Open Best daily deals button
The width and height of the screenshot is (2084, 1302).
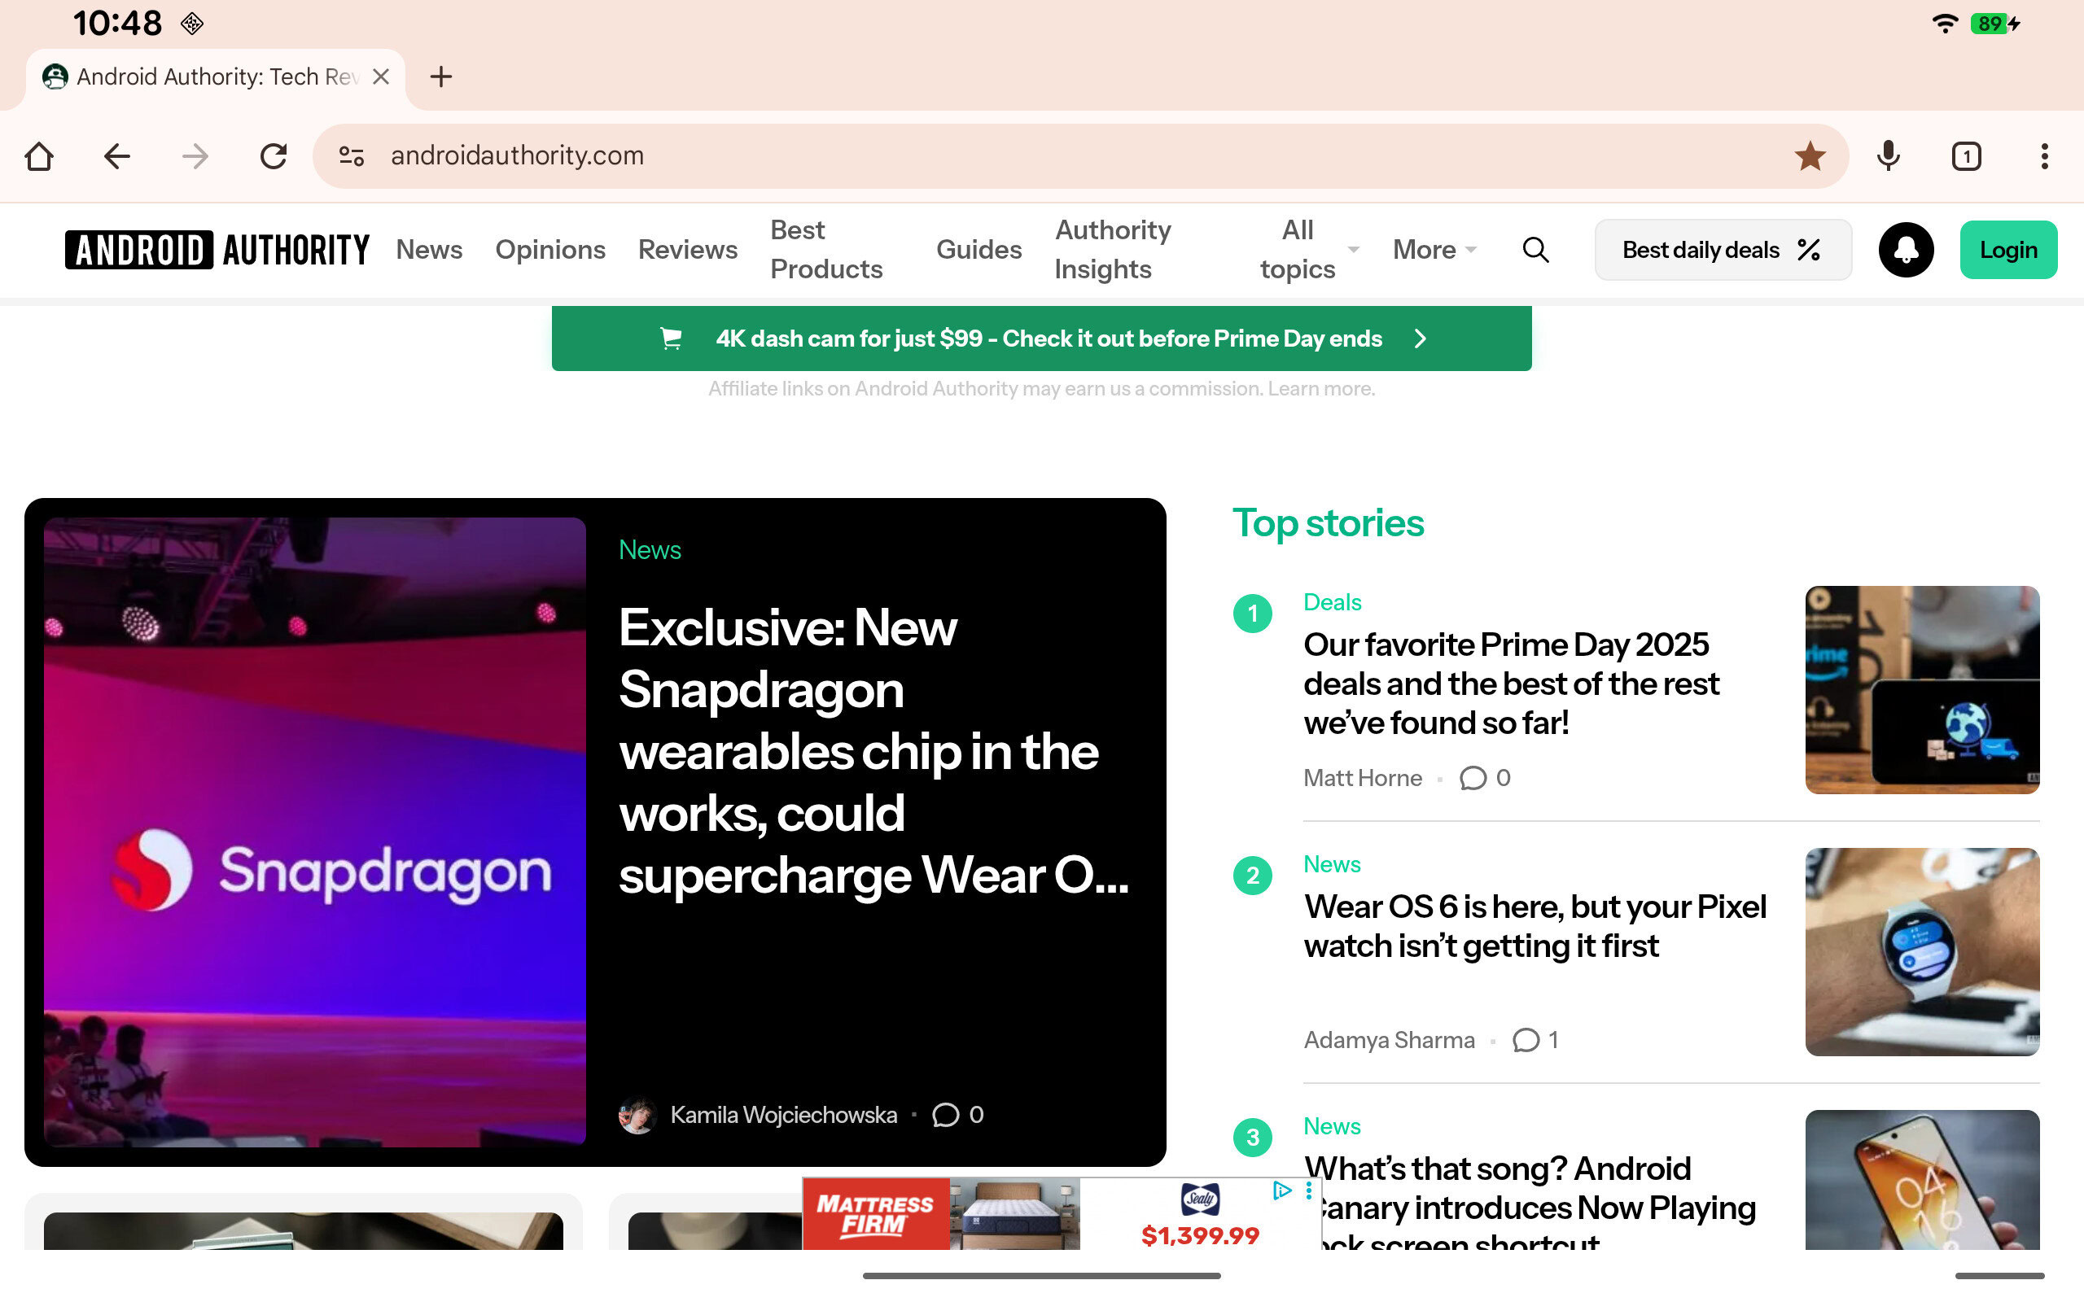[1723, 250]
